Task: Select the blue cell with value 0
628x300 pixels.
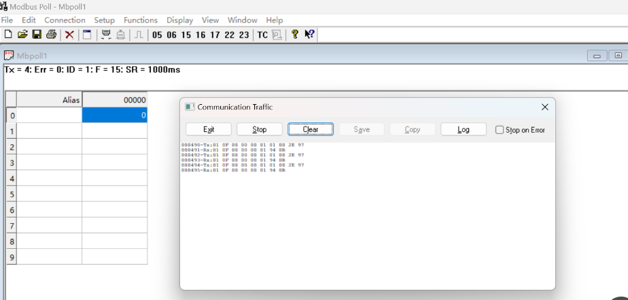Action: click(x=115, y=116)
